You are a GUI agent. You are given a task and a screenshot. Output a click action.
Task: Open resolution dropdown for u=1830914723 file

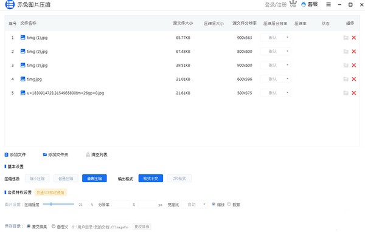click(x=275, y=93)
